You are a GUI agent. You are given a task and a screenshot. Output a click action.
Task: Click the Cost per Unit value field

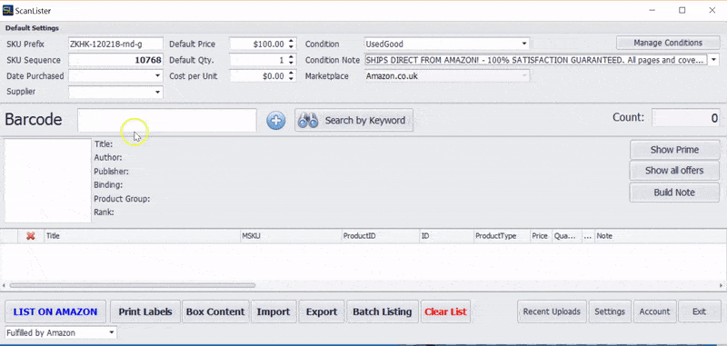pos(258,76)
